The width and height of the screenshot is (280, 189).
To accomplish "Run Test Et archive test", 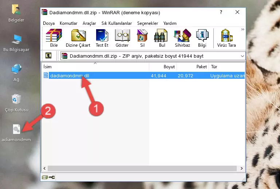I will (102, 38).
